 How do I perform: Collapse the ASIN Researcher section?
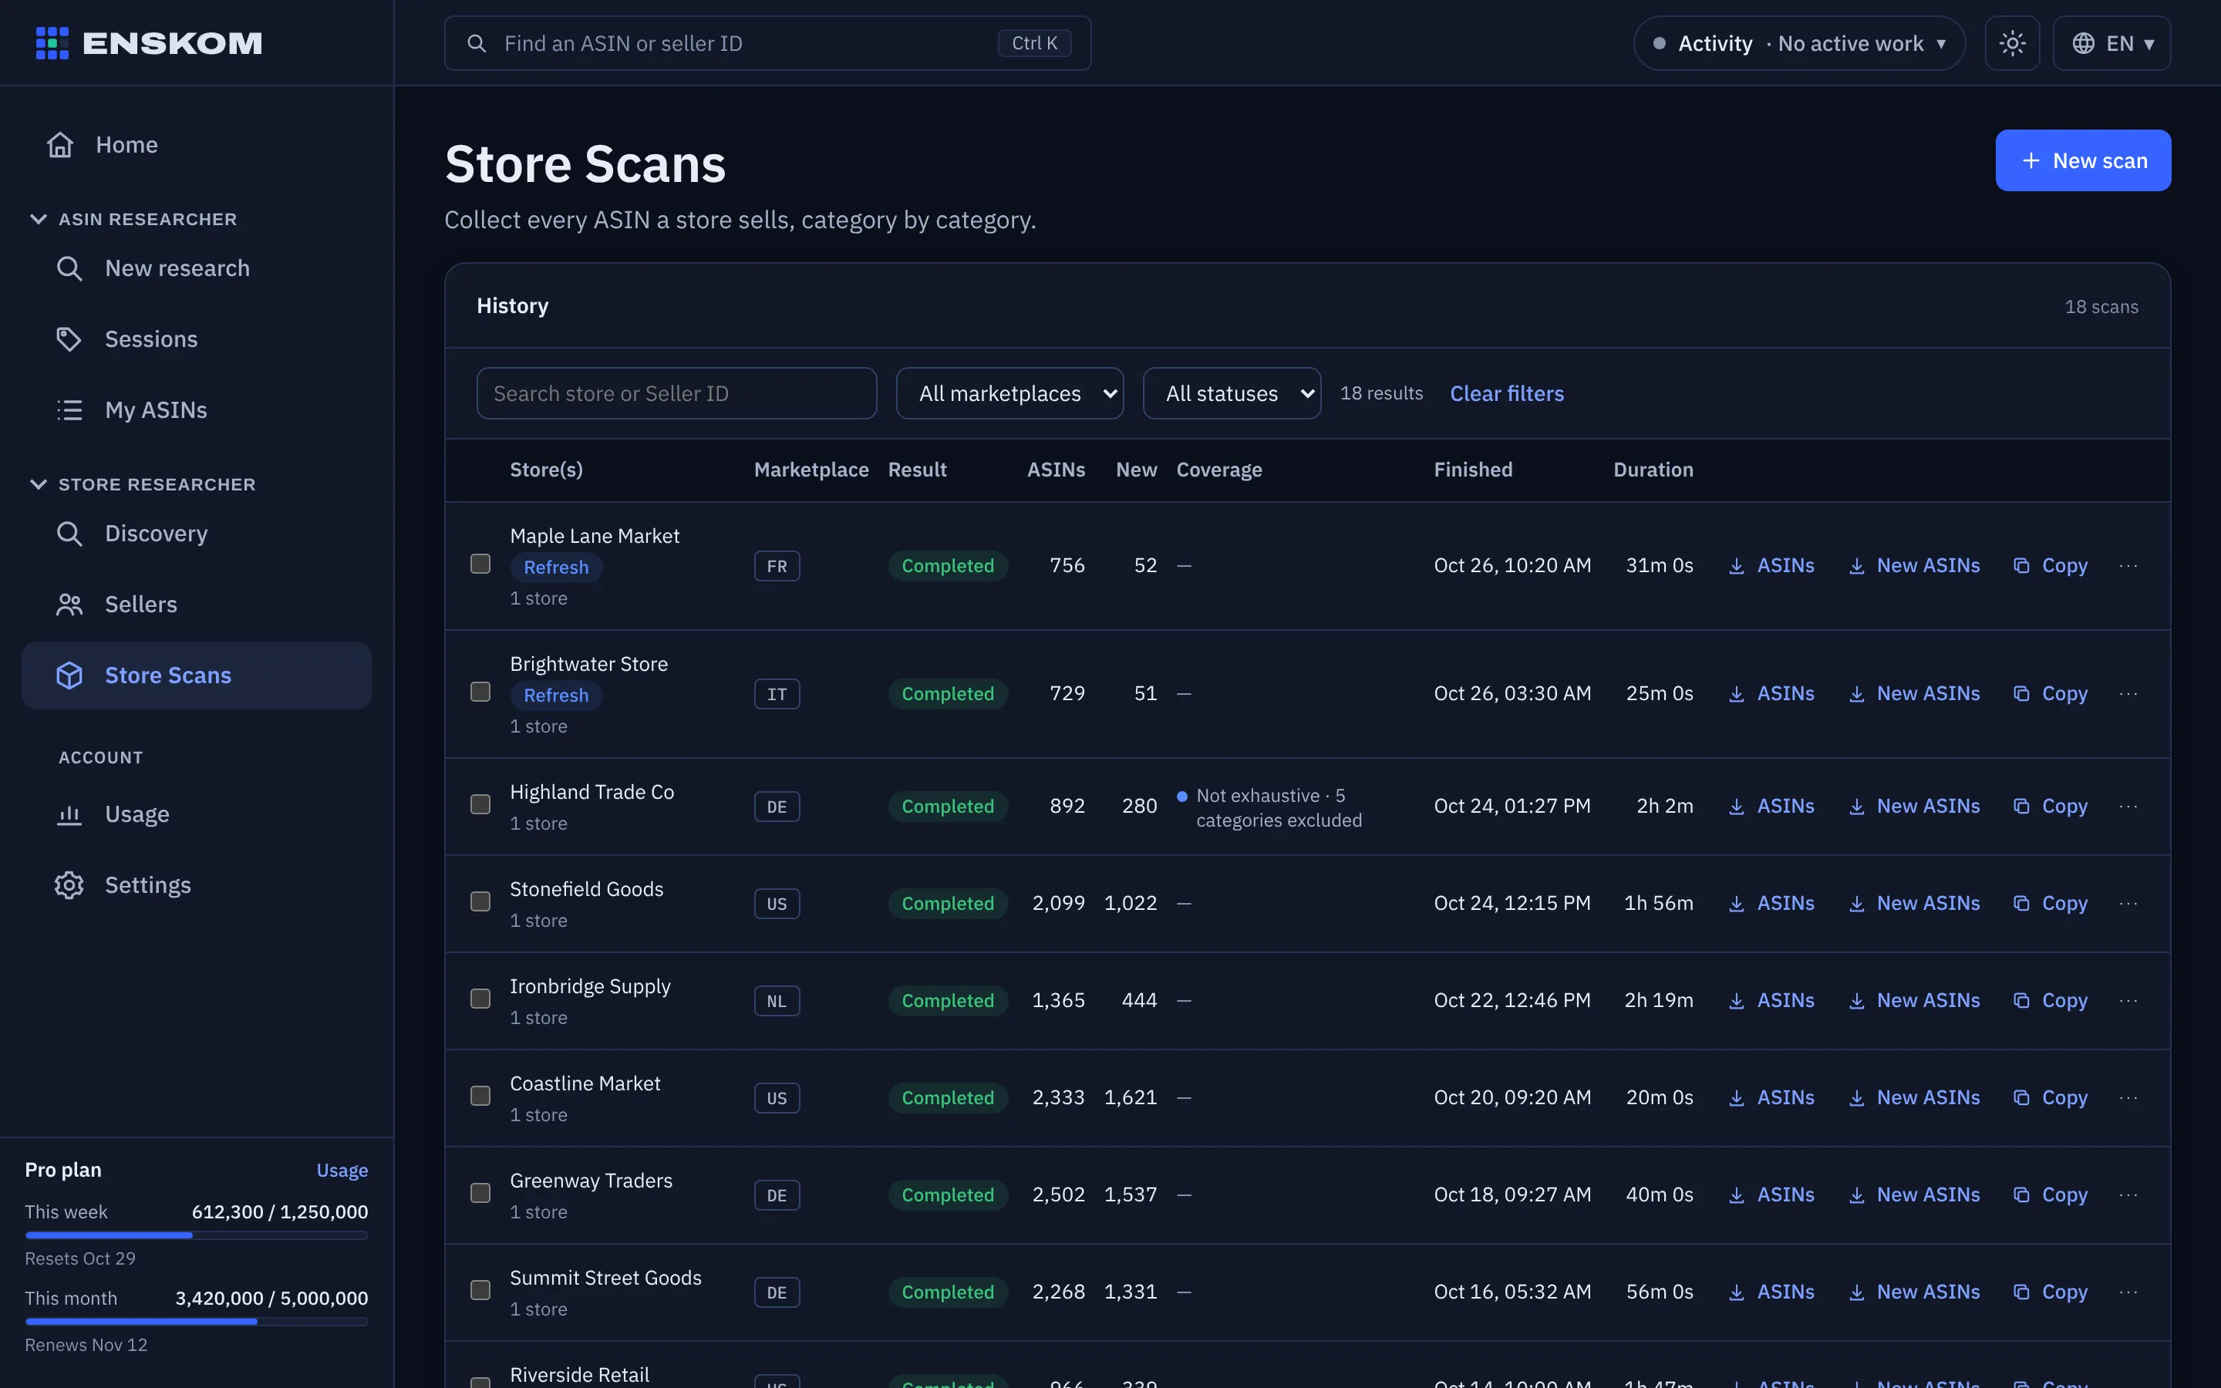coord(133,220)
